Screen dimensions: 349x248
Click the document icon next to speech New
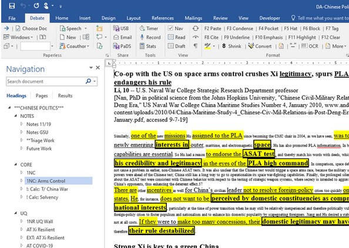(86, 37)
